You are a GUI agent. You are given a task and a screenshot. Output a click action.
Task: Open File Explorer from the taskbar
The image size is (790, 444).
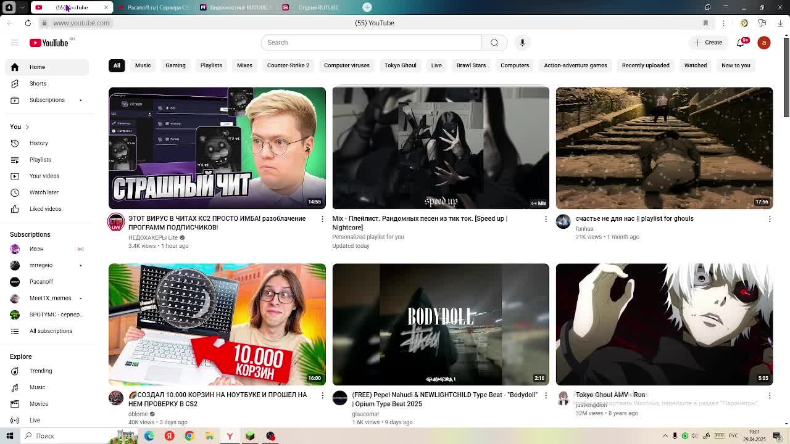[210, 436]
